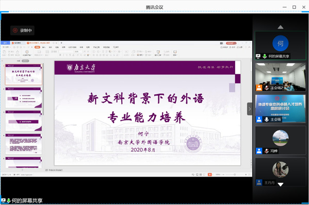Click the green microphone icon of 何
Image resolution: width=309 pixels, height=205 pixels.
click(x=265, y=56)
